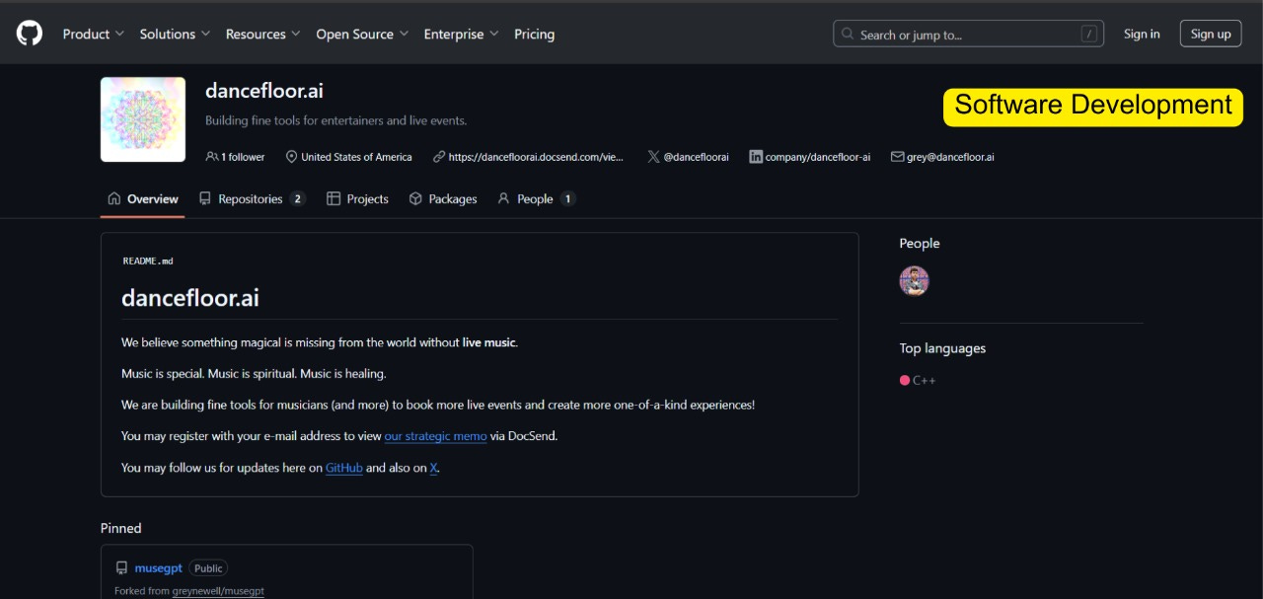
Task: Switch to the Repositories tab
Action: coord(252,198)
